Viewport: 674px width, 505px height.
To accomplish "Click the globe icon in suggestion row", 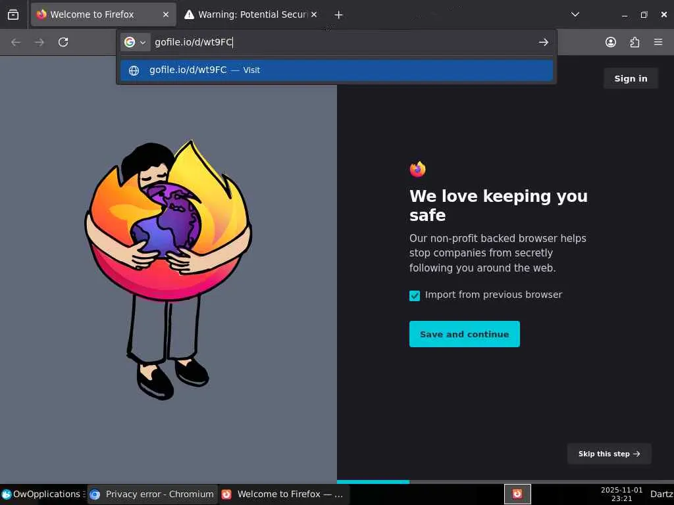I will click(134, 70).
